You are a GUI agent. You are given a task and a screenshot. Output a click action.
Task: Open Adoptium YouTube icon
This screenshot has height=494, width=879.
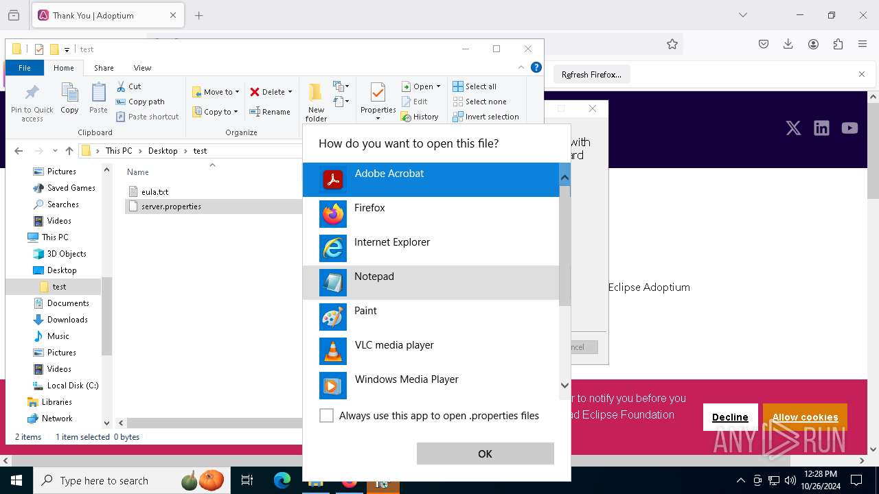tap(849, 128)
